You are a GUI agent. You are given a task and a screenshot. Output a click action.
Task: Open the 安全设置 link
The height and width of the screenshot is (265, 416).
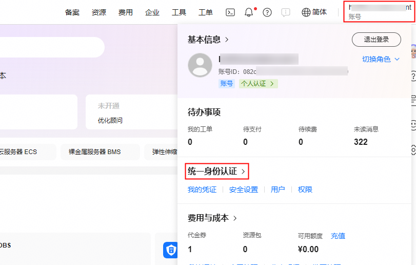pyautogui.click(x=244, y=190)
